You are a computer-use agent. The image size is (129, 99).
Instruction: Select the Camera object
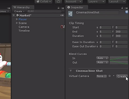click(x=24, y=27)
